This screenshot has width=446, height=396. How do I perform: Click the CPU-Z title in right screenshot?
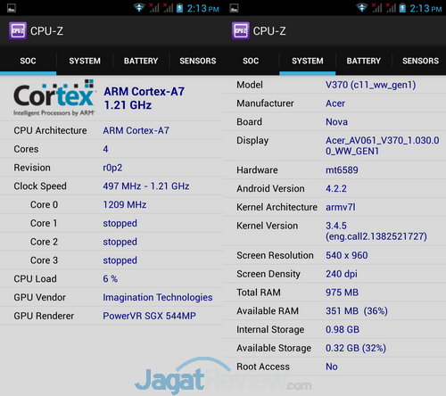269,31
